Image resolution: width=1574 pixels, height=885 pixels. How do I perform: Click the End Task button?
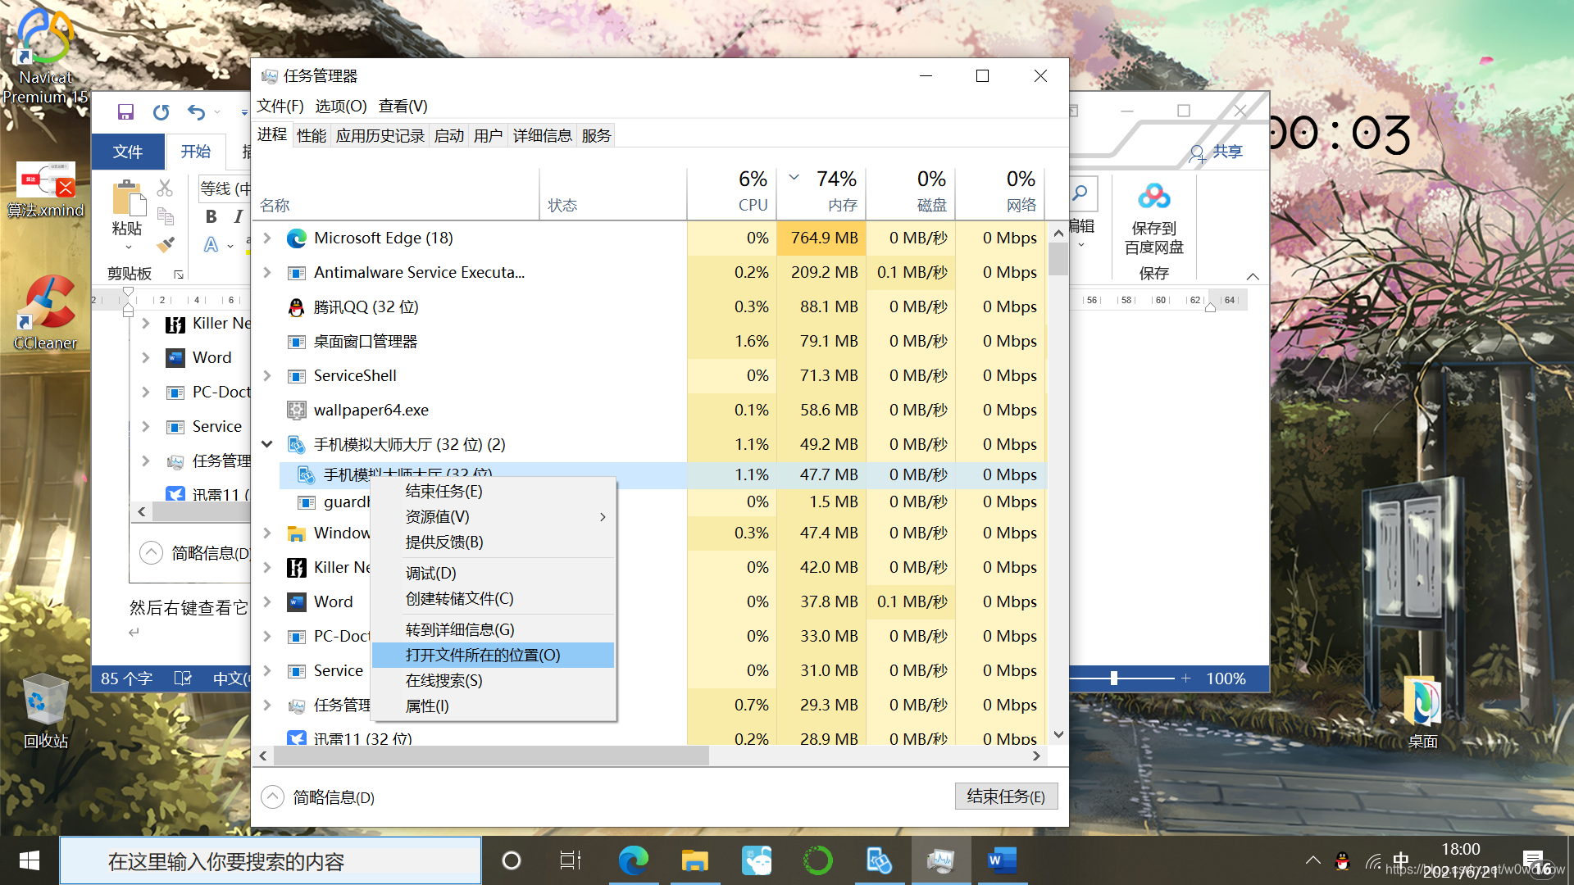(1005, 796)
